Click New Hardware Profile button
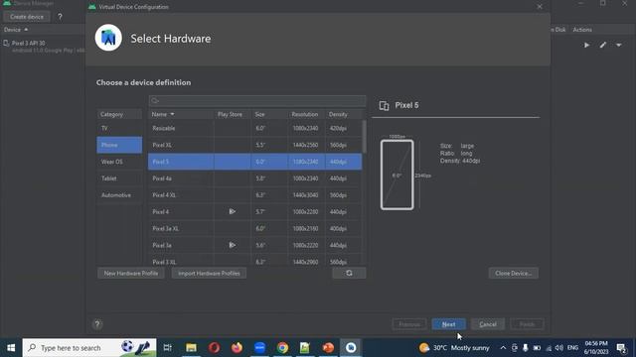Screen dimensions: 636x357 coord(130,274)
